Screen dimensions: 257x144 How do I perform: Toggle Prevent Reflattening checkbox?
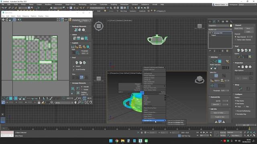236,111
